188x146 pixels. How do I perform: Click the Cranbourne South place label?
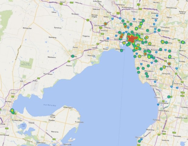tap(181, 118)
